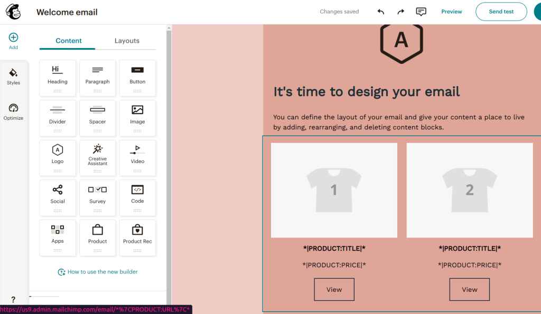The height and width of the screenshot is (314, 541).
Task: Open the Optimize gauge panel
Action: click(13, 112)
